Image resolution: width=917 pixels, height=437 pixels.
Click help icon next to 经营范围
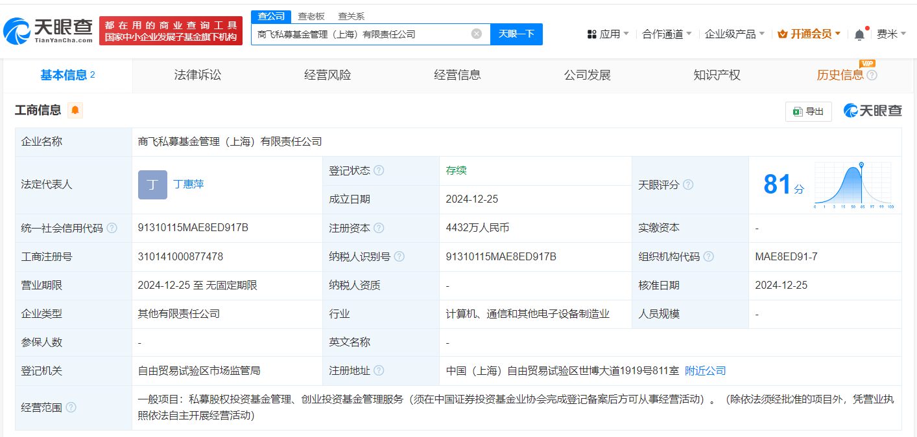click(x=71, y=407)
